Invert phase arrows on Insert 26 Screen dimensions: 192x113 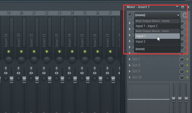tap(95, 68)
